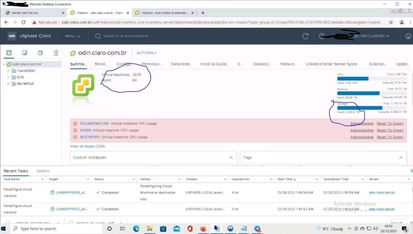Reset the NIGER alarm to green
This screenshot has height=234, width=413.
[x=390, y=130]
